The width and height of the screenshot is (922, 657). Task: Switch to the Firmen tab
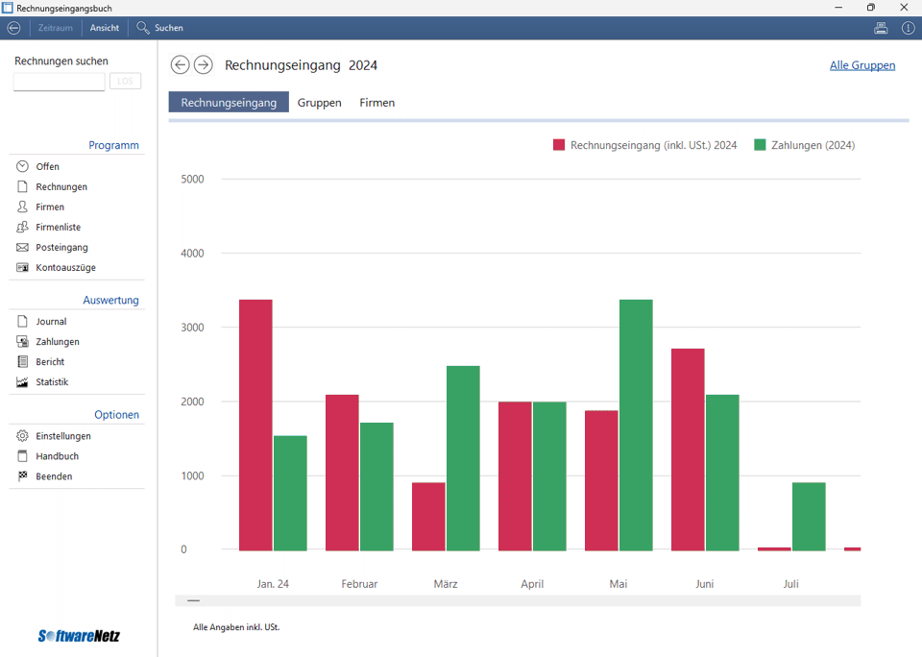pos(376,102)
